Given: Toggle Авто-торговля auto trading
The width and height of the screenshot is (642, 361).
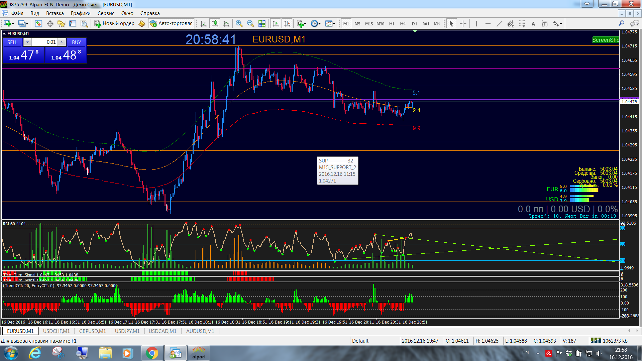Looking at the screenshot, I should (x=172, y=23).
